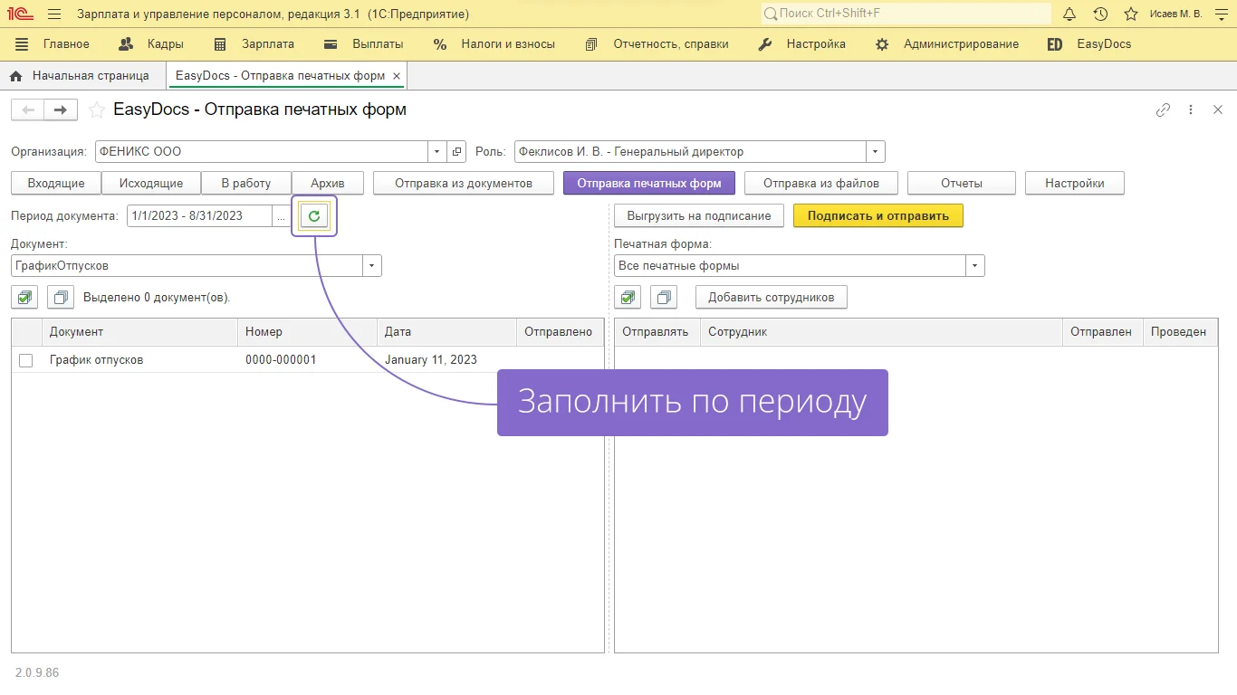Click the uncheck-all icon above the documents table
Screen dimensions: 1237x695
[61, 297]
